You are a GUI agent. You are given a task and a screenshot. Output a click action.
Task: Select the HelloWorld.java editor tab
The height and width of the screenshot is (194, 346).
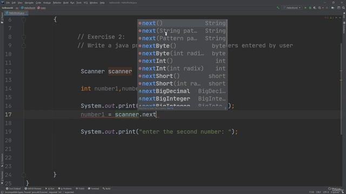16,13
